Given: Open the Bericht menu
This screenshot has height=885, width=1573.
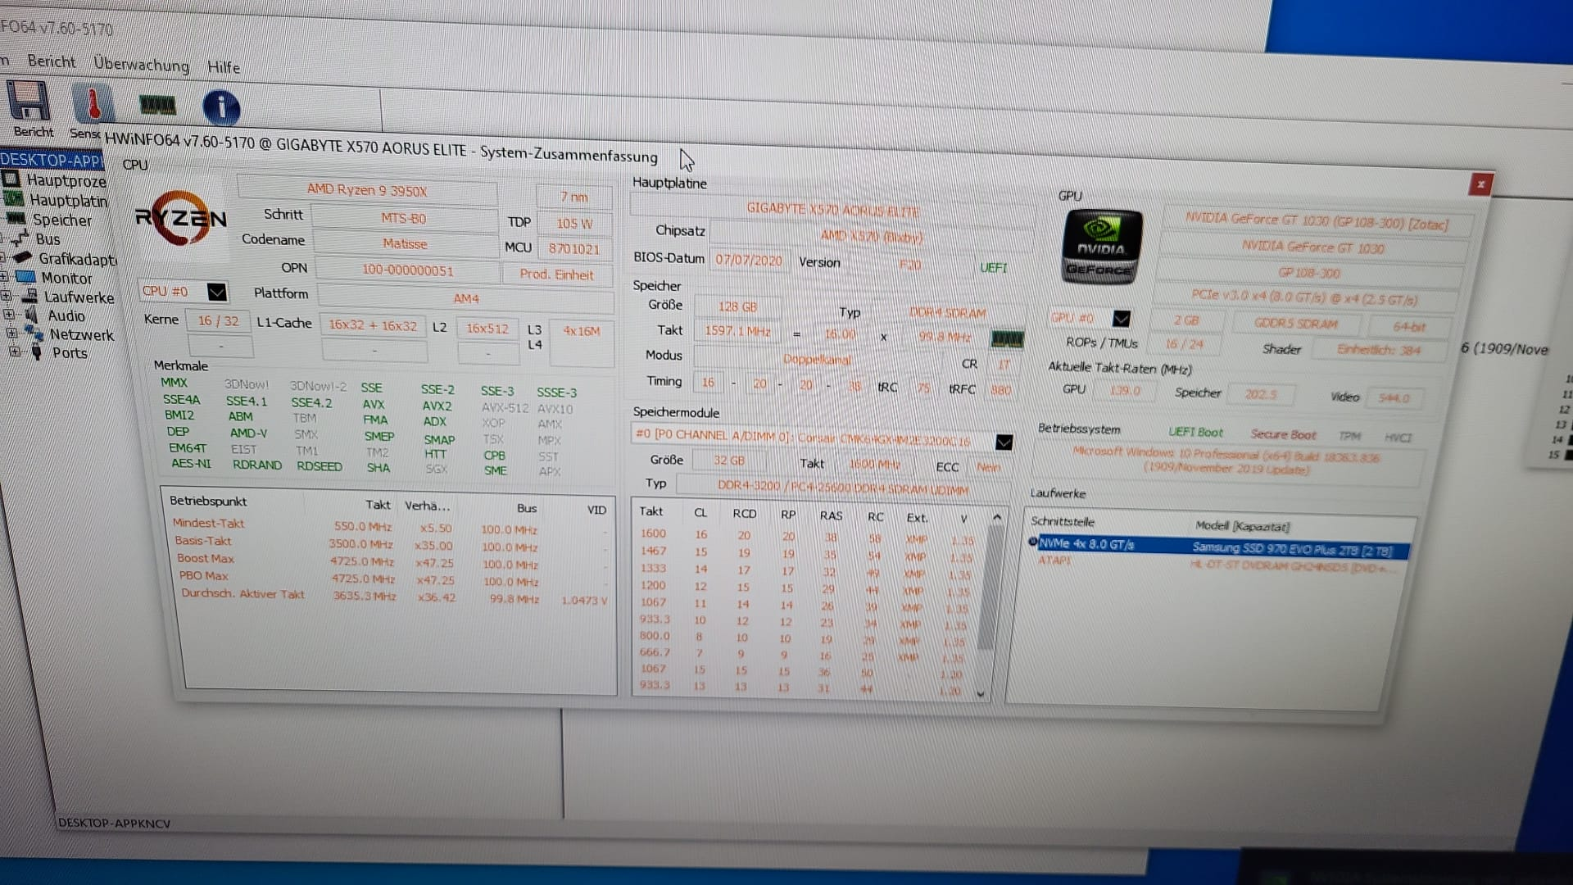Looking at the screenshot, I should pyautogui.click(x=51, y=61).
